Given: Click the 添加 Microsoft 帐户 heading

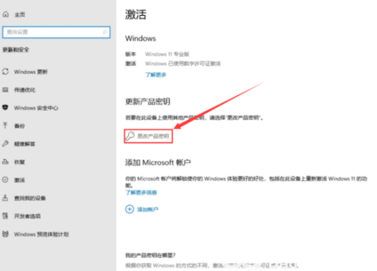Looking at the screenshot, I should [158, 163].
